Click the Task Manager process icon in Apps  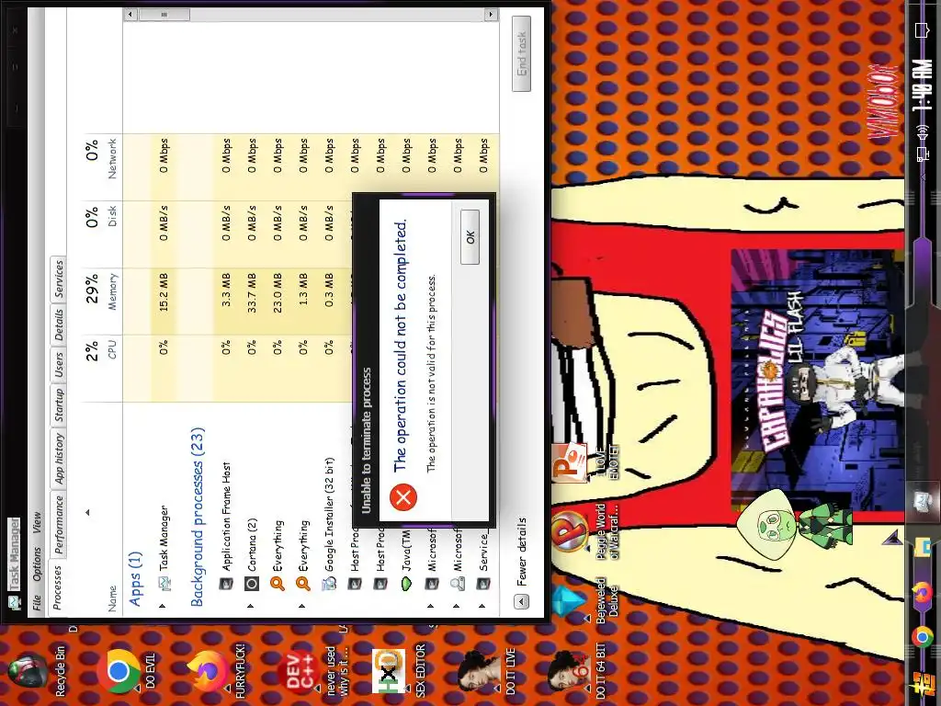pos(164,582)
